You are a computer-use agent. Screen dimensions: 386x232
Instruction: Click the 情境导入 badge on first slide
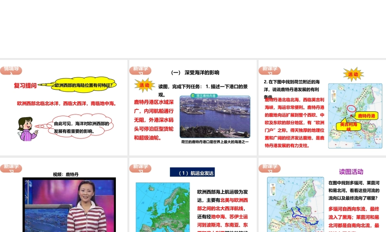tap(11, 70)
